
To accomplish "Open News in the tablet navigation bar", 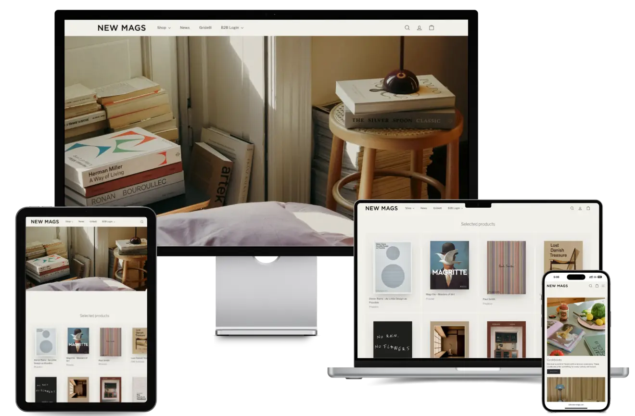I will pyautogui.click(x=81, y=222).
